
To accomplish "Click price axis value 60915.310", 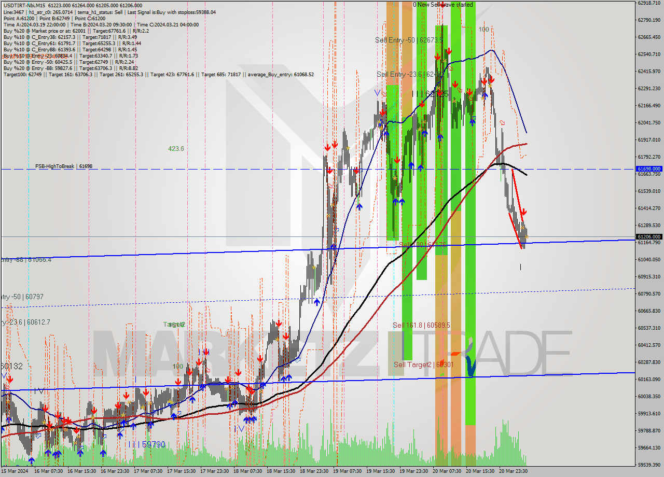I will pyautogui.click(x=648, y=277).
